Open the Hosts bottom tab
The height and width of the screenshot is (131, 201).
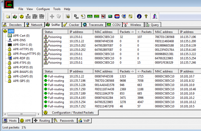(x=10, y=121)
